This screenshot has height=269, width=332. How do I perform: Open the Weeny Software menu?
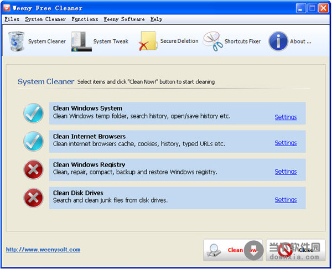[124, 19]
